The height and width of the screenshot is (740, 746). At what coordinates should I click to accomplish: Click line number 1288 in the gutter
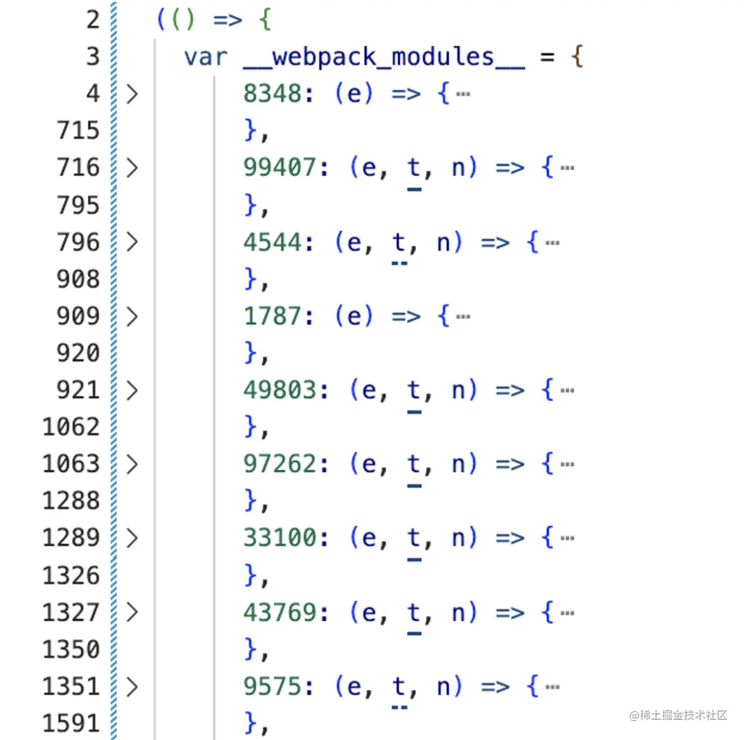coord(70,501)
